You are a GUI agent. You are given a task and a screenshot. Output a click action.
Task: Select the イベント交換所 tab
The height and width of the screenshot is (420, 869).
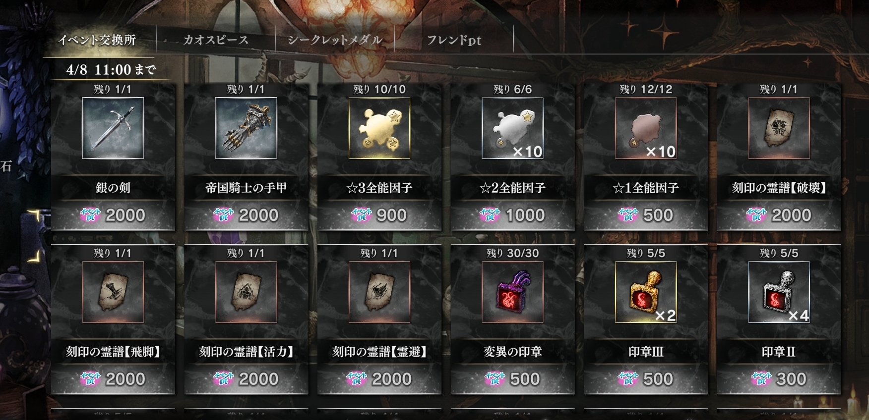coord(97,40)
